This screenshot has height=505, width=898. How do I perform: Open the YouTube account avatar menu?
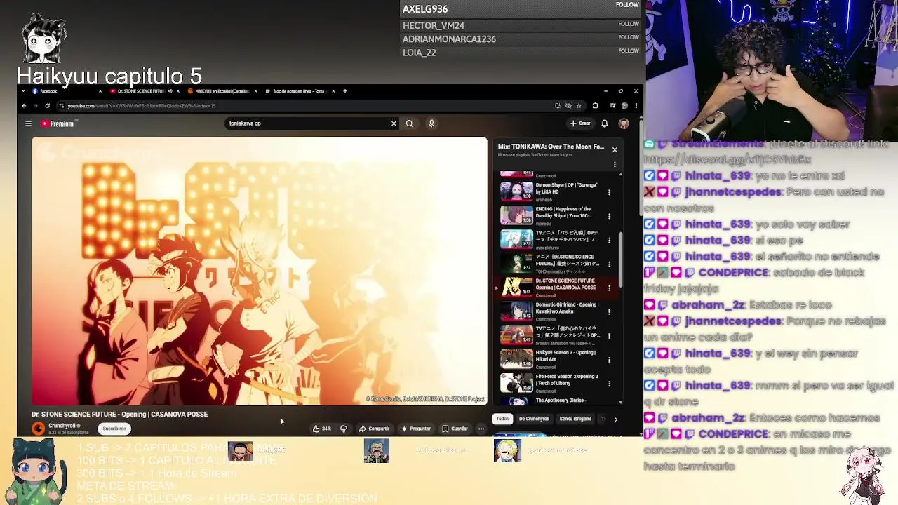pos(623,123)
